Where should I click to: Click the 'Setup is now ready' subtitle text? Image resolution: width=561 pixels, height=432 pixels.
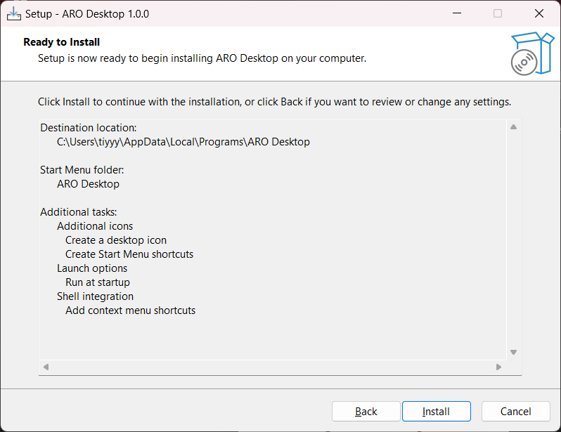coord(202,58)
